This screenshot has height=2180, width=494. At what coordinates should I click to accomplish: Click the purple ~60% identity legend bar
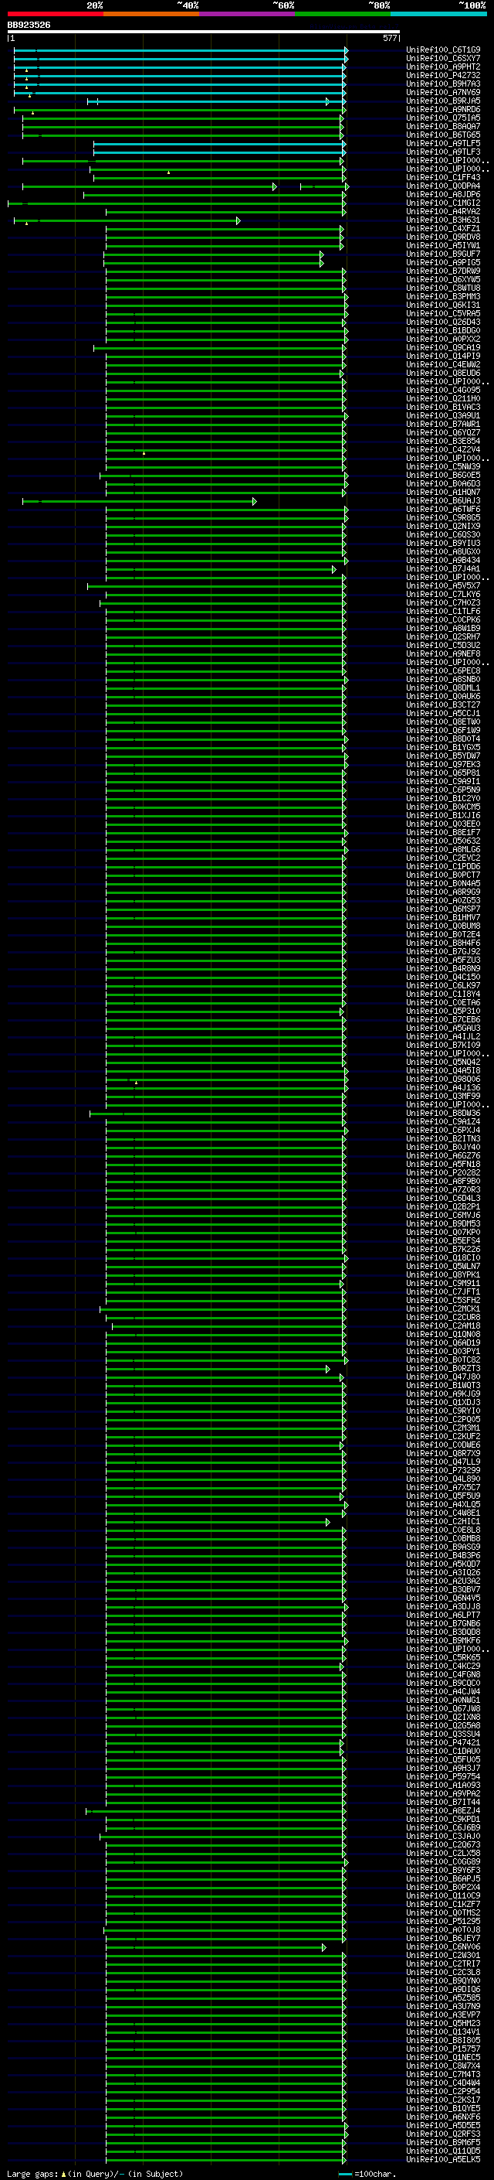[x=248, y=14]
